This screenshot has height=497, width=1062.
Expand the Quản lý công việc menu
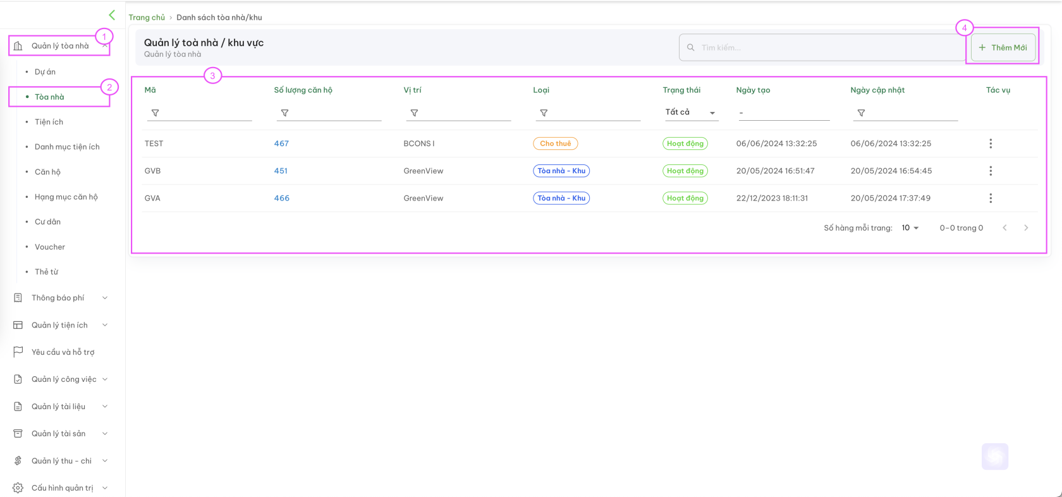click(x=105, y=379)
